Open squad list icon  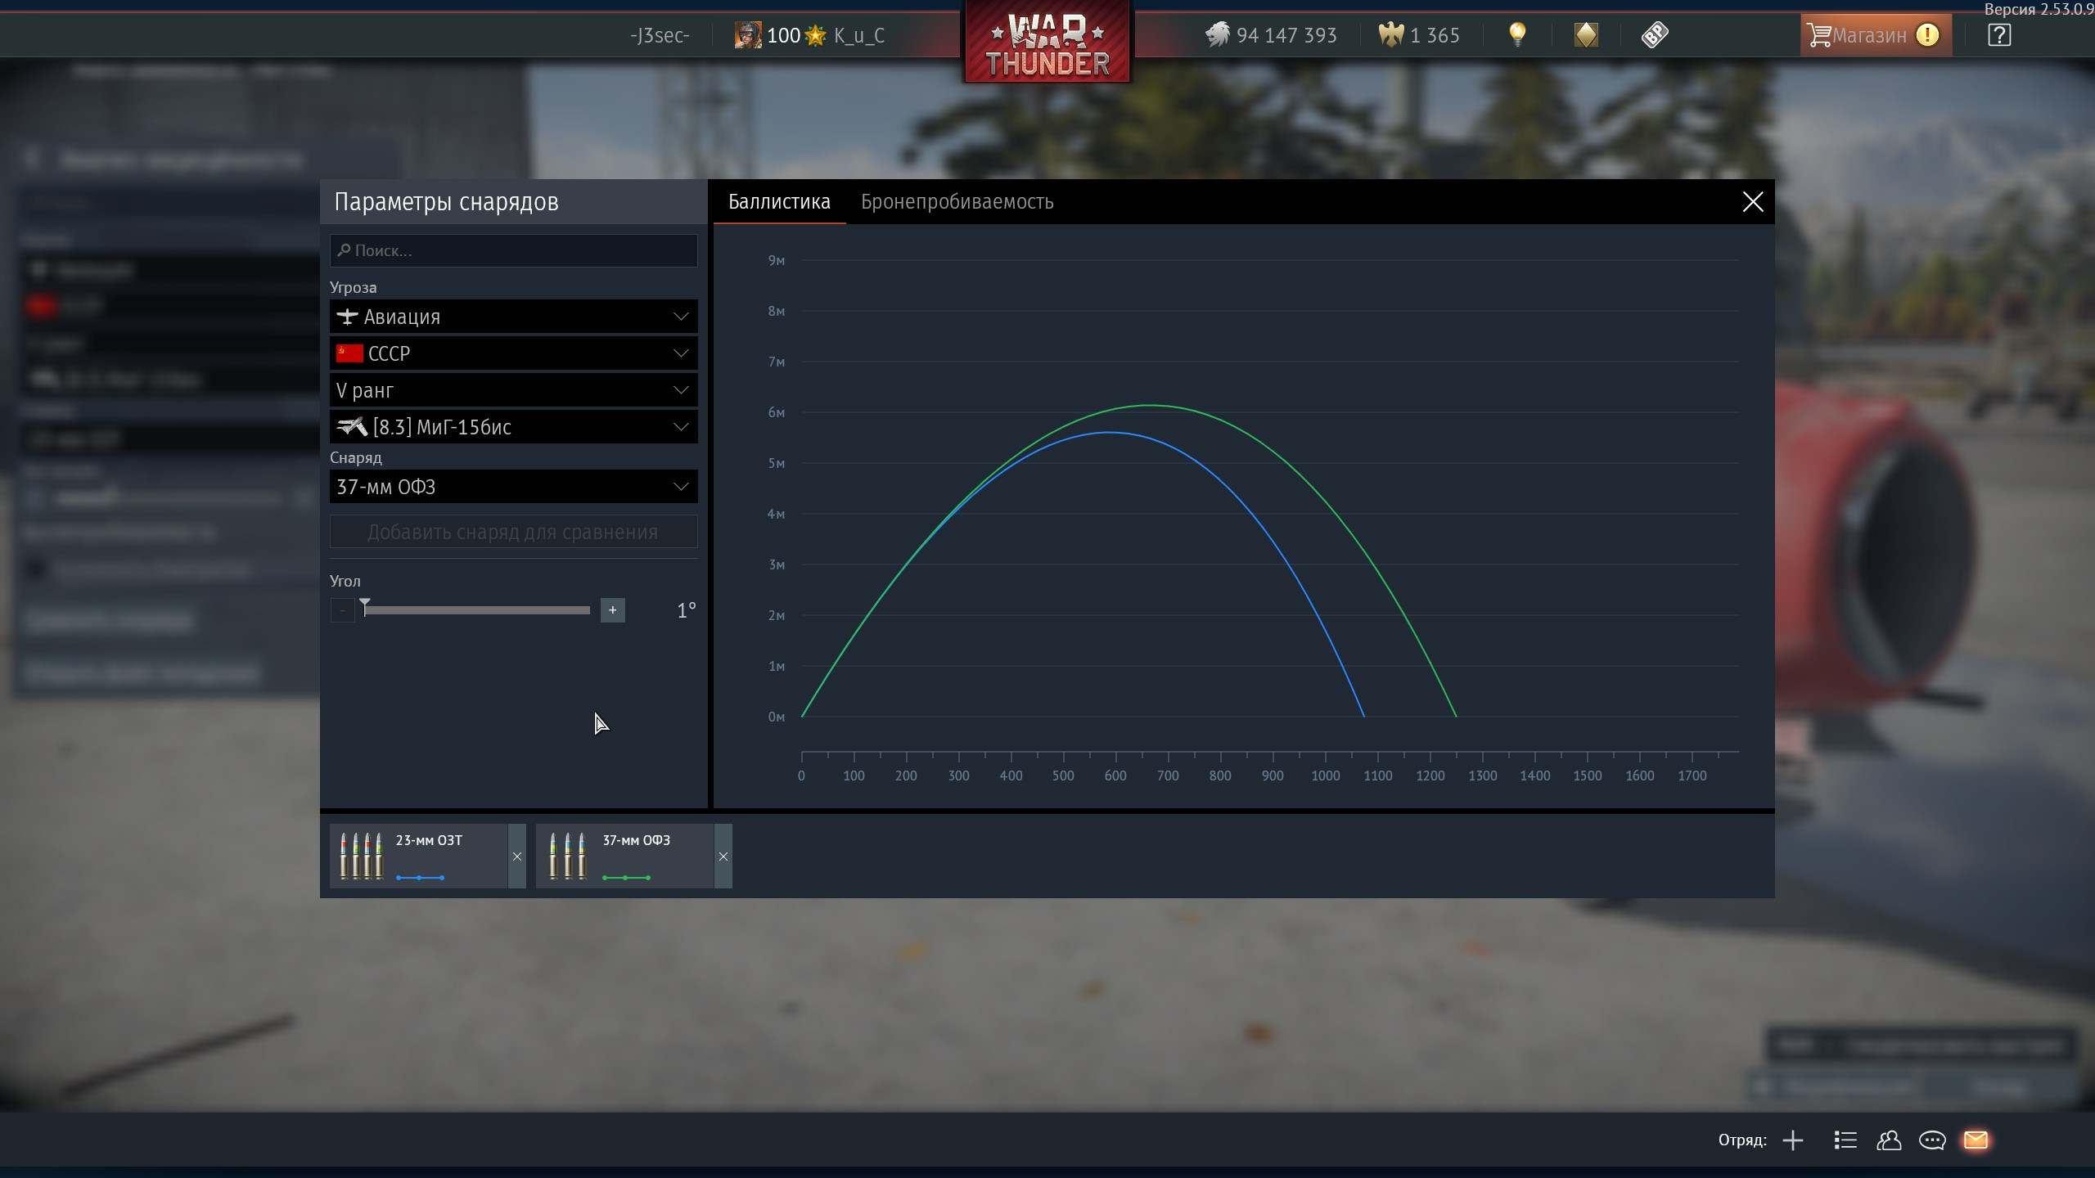click(1845, 1140)
